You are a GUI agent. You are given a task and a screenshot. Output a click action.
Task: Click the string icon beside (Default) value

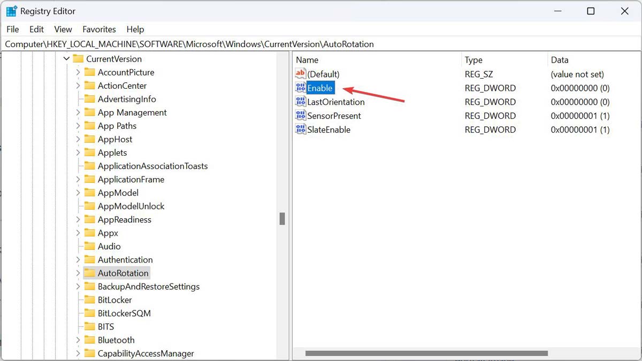coord(300,74)
